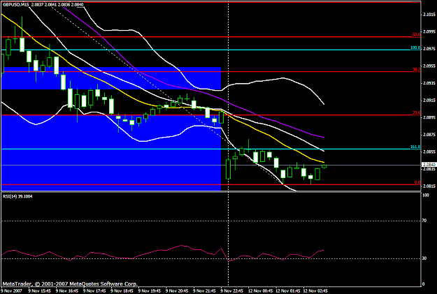Click the 2.1015 price axis label
This screenshot has width=437, height=294.
[x=429, y=15]
